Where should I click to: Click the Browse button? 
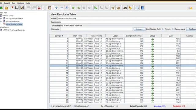139,29
